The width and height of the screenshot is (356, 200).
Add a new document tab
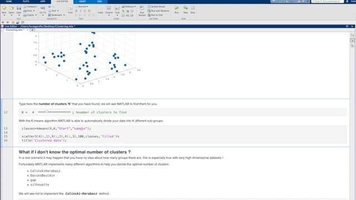coord(32,30)
